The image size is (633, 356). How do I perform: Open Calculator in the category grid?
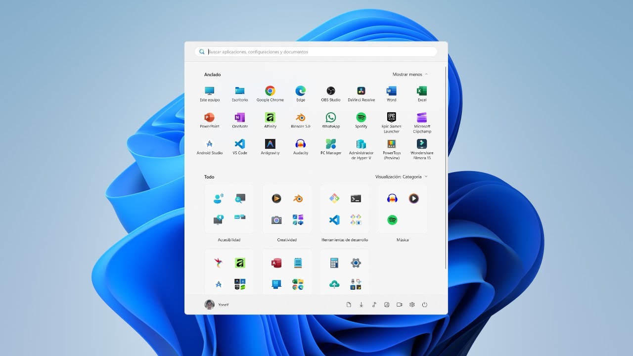(x=334, y=263)
